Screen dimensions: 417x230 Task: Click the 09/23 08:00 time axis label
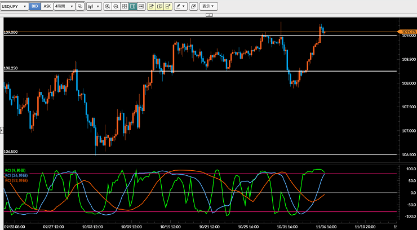coord(15,227)
